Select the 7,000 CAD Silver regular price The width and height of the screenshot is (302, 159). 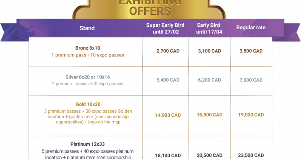pyautogui.click(x=251, y=80)
